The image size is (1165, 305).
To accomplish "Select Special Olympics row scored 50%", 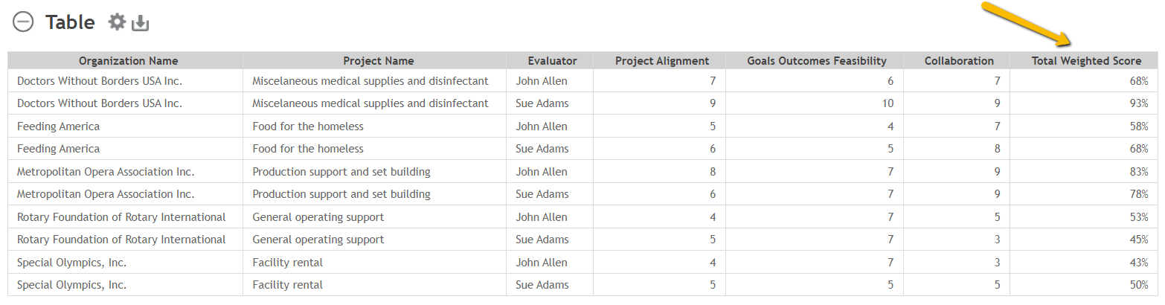I will (582, 285).
